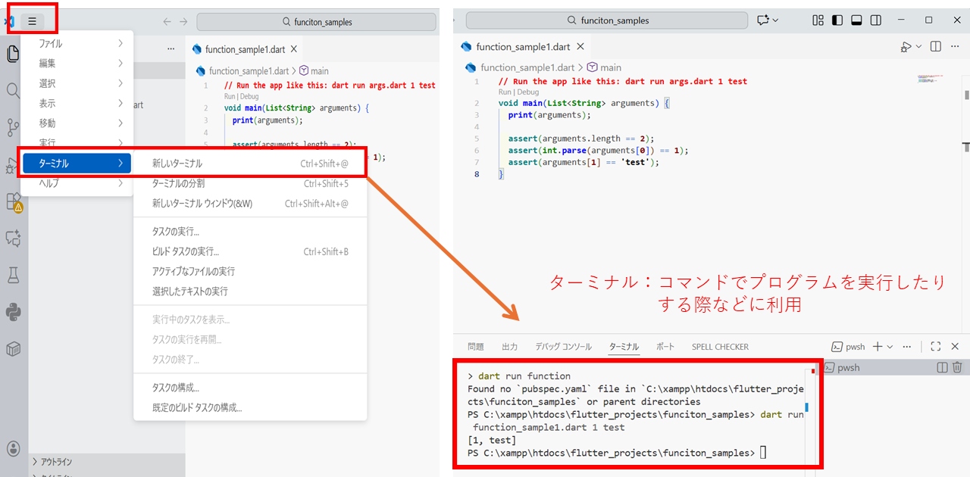Select ターミナル in the menu
This screenshot has width=970, height=477.
point(77,163)
